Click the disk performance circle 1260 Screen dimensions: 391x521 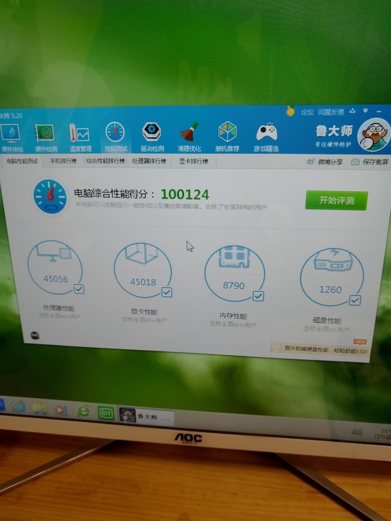click(x=332, y=278)
